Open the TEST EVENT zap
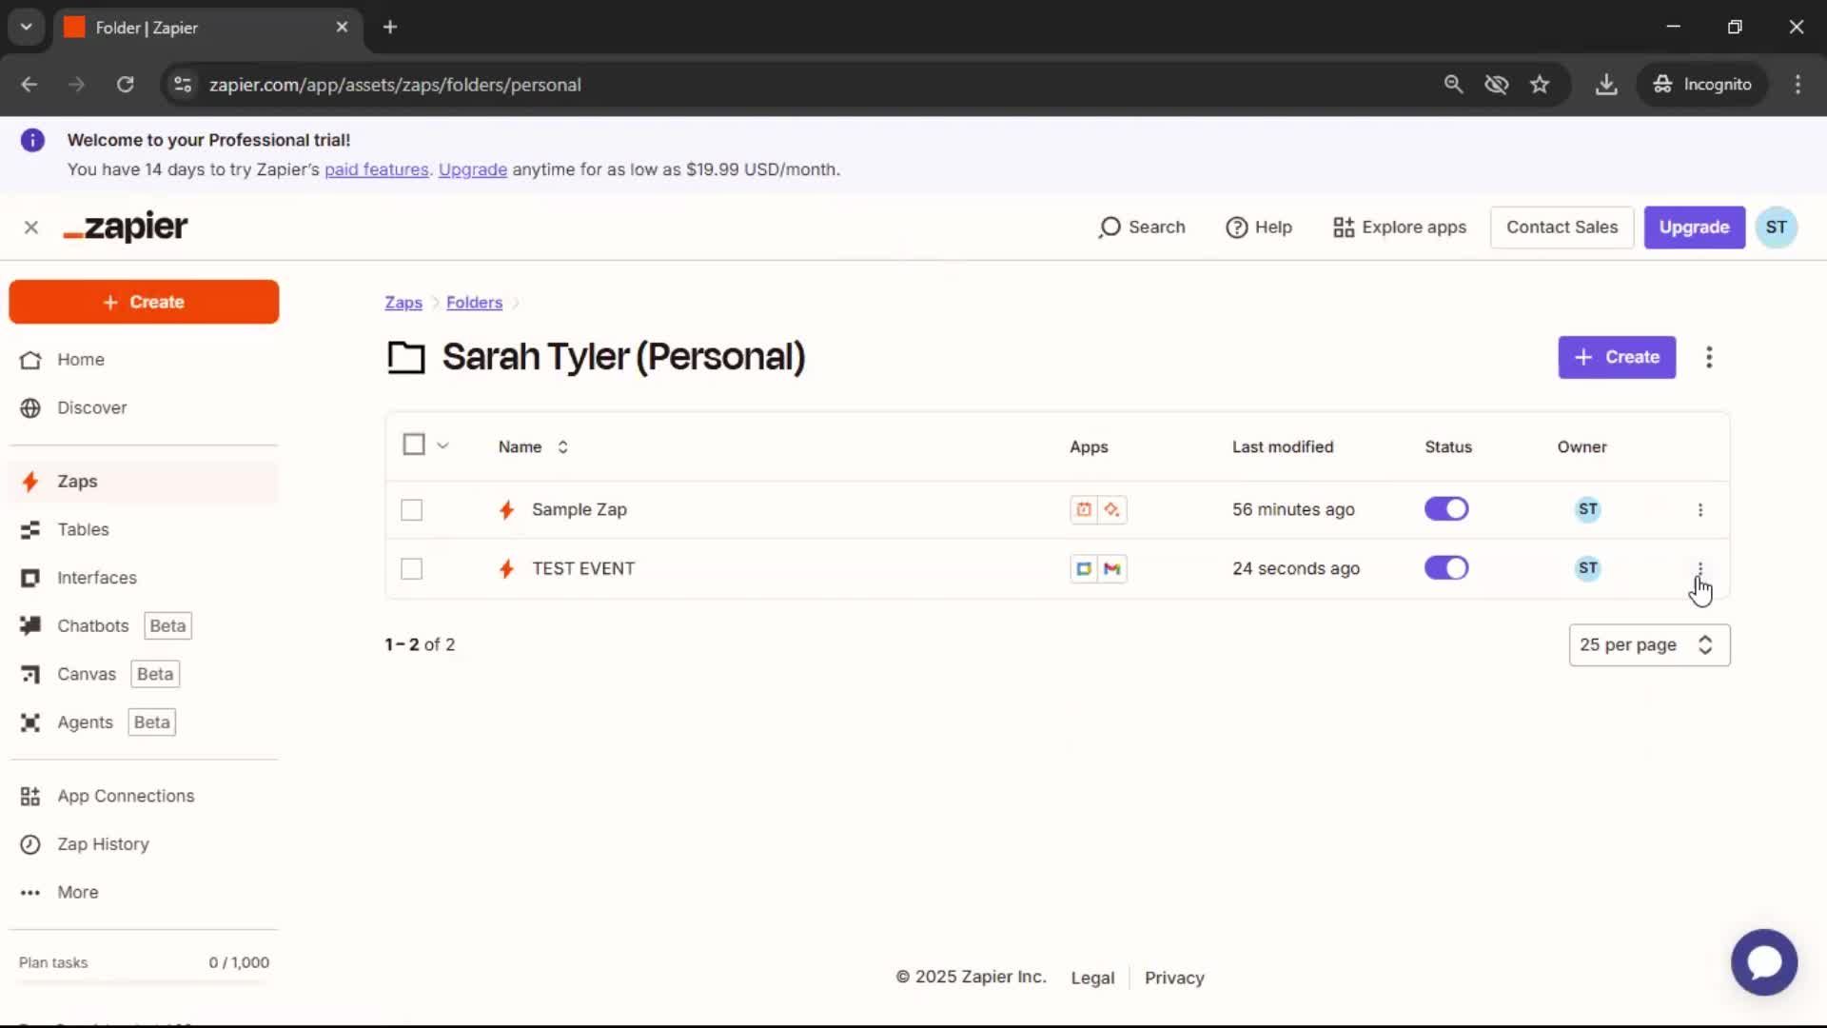 [x=583, y=568]
